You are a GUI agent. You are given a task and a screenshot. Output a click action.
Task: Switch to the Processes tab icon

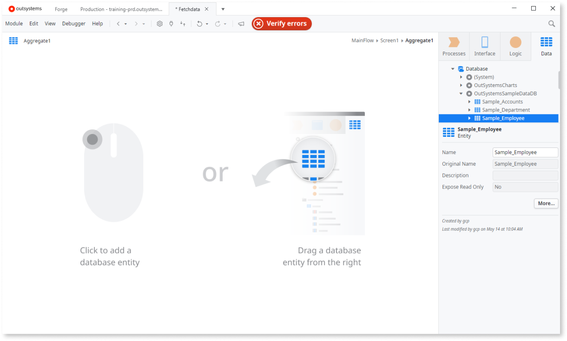[454, 46]
